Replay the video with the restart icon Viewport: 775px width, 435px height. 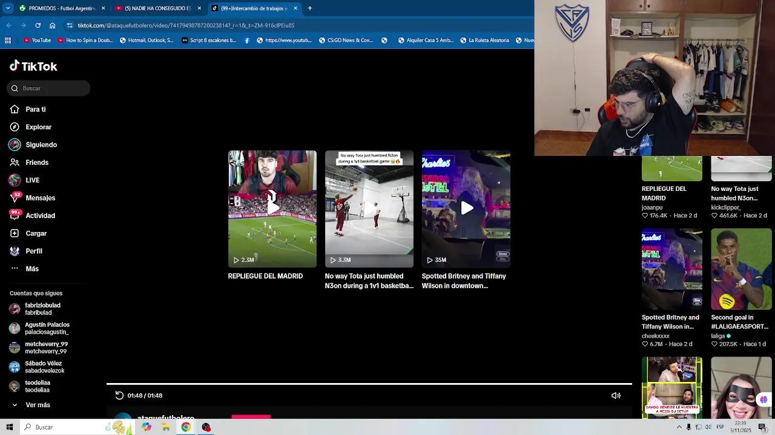point(119,395)
